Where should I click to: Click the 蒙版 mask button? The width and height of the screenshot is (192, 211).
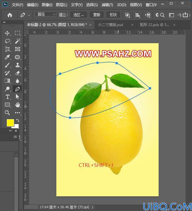[x=97, y=15]
